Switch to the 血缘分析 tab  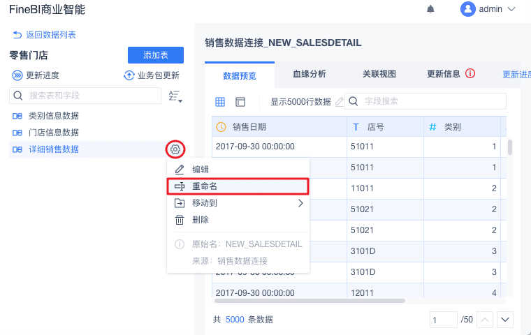[309, 74]
